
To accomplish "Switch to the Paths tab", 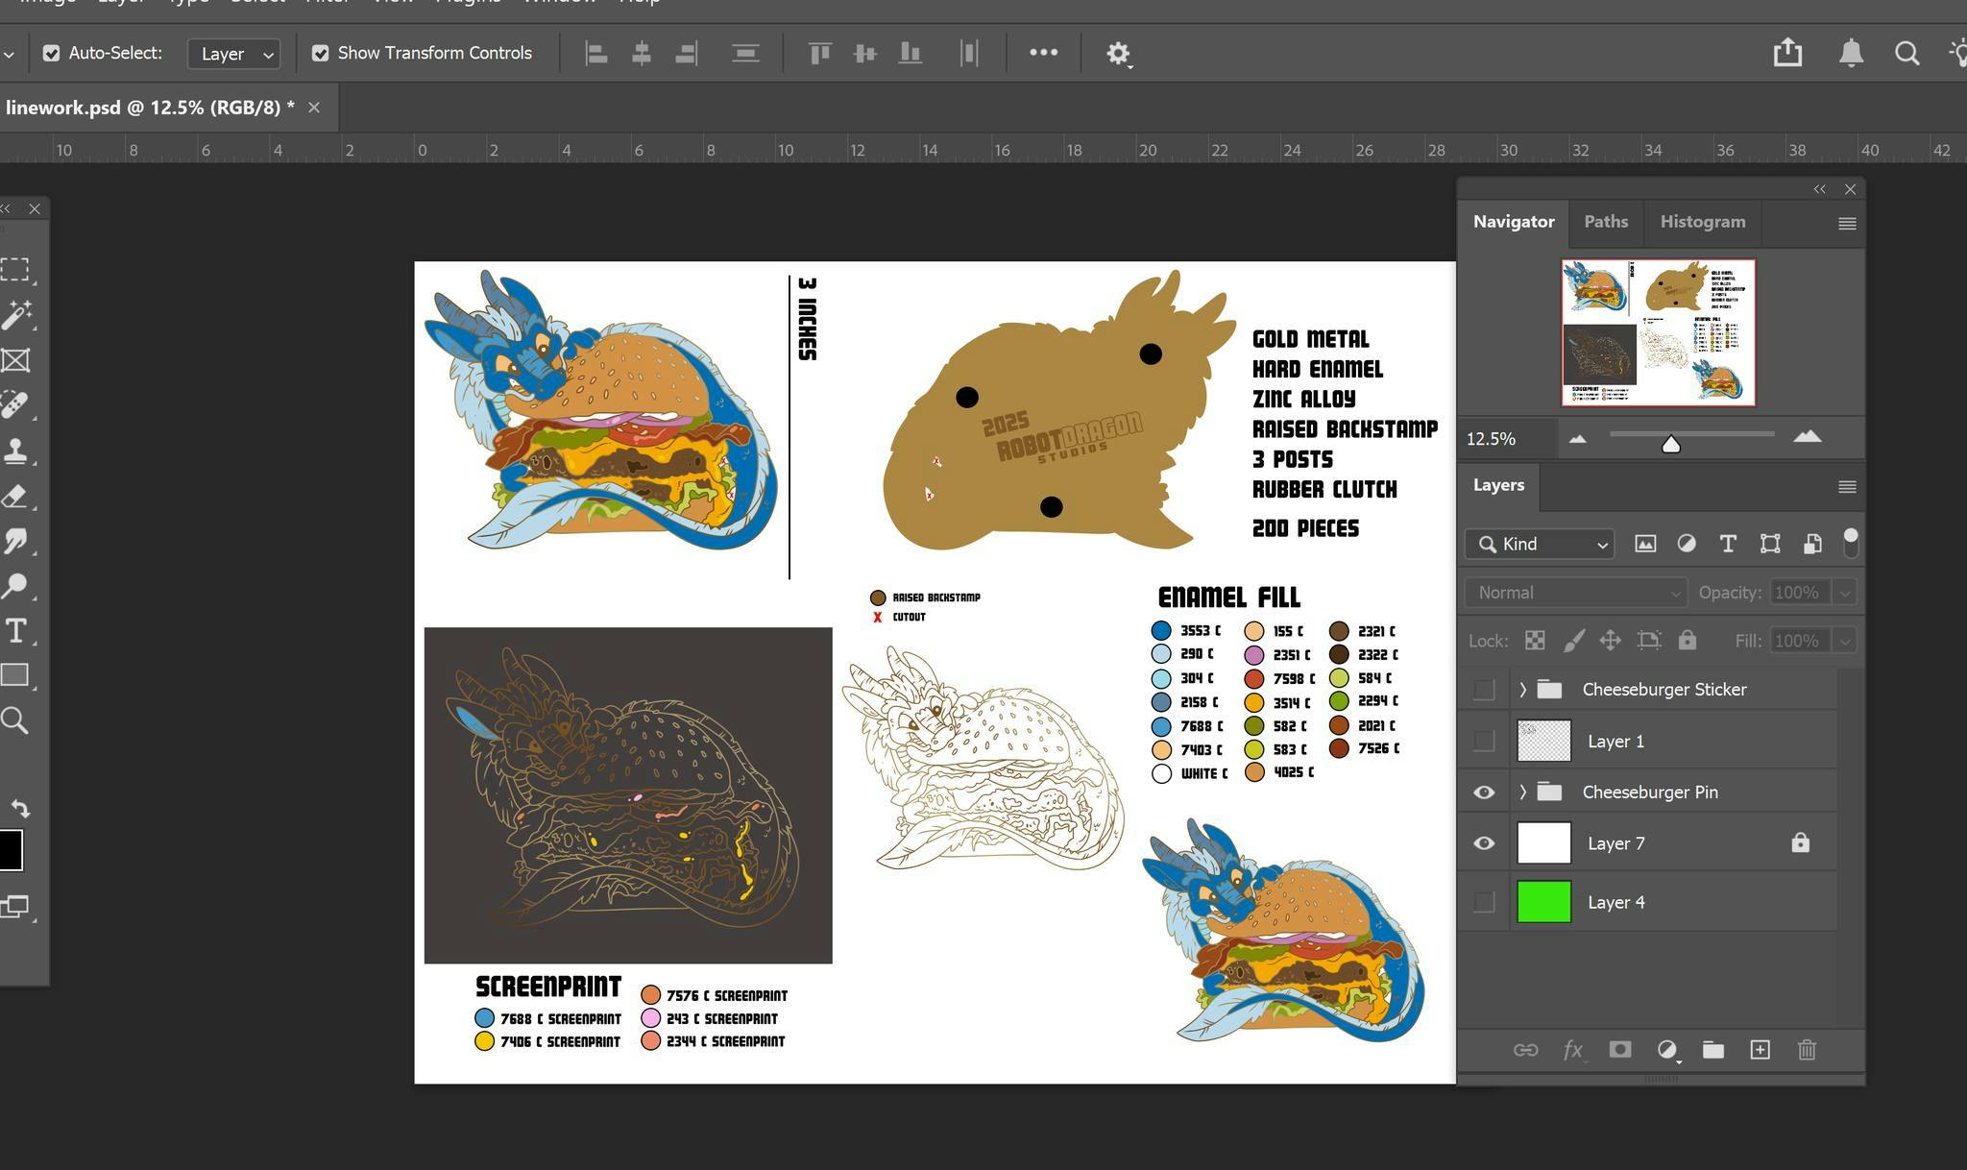I will coord(1605,222).
